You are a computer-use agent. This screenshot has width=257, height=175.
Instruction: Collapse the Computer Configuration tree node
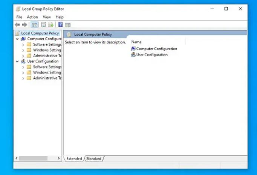coord(17,39)
